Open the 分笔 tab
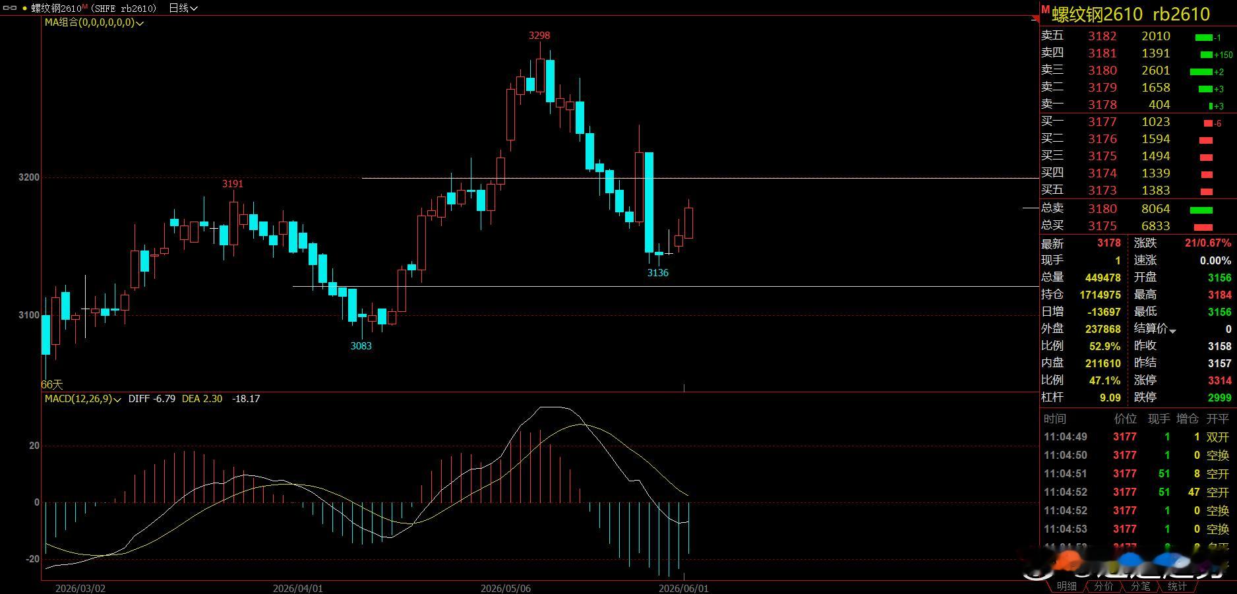This screenshot has height=594, width=1237. coord(1140,586)
